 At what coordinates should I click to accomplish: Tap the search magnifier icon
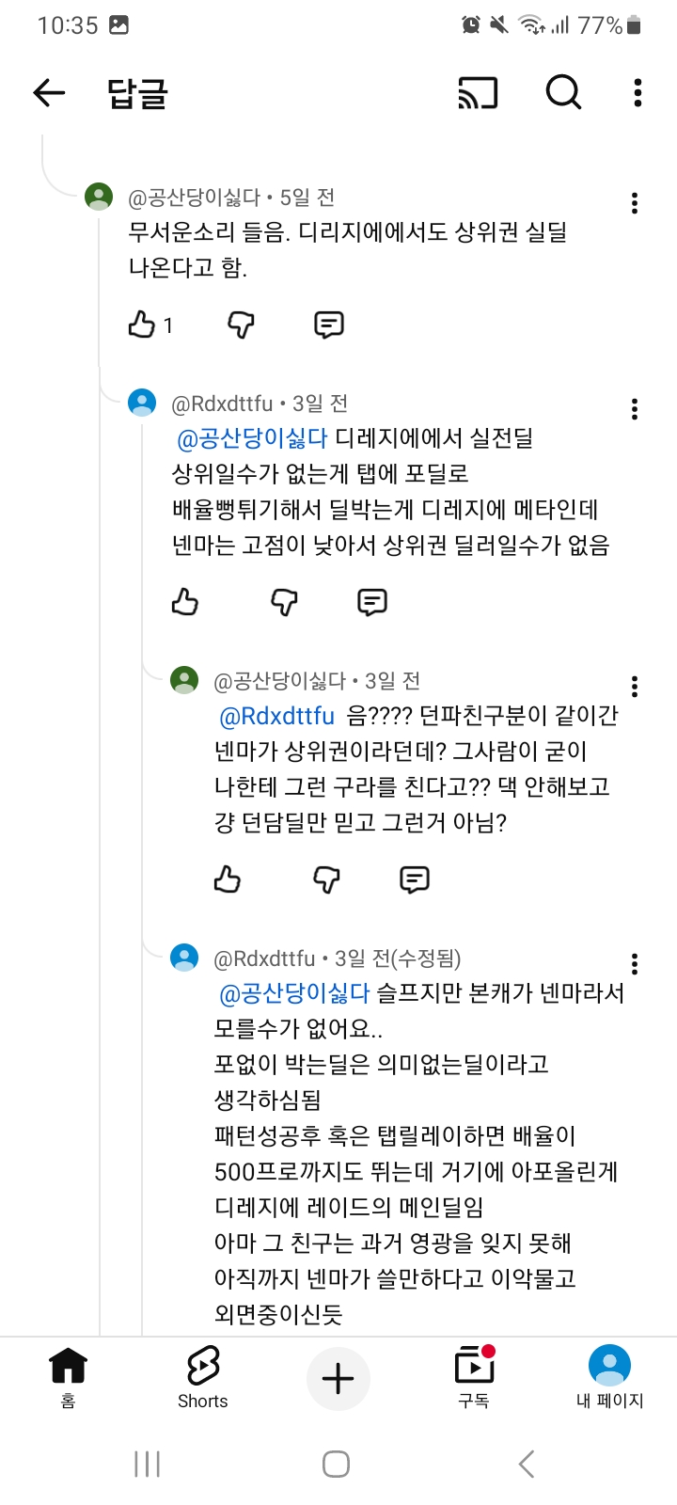[563, 92]
